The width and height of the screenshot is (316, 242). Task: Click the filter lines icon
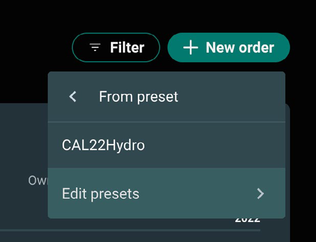click(95, 47)
